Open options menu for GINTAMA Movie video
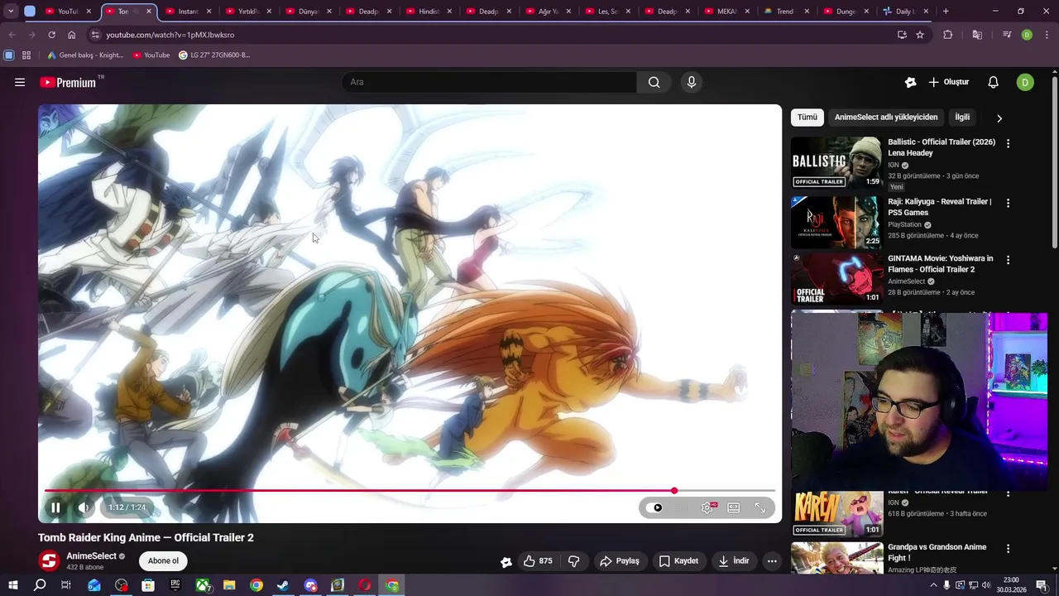This screenshot has height=596, width=1059. (1008, 260)
